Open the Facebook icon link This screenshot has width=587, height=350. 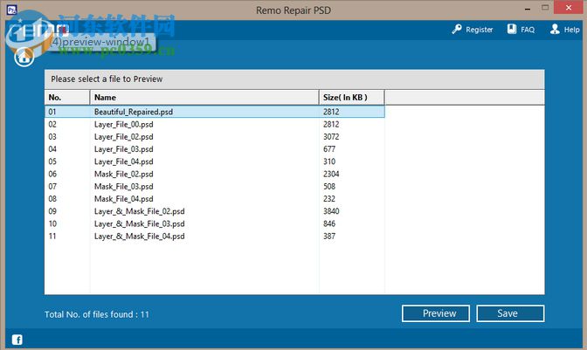tap(17, 340)
